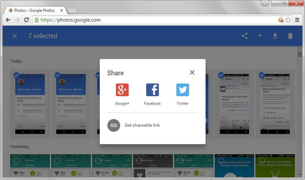Clear the 7 selected photos with X
The width and height of the screenshot is (305, 180).
(15, 36)
